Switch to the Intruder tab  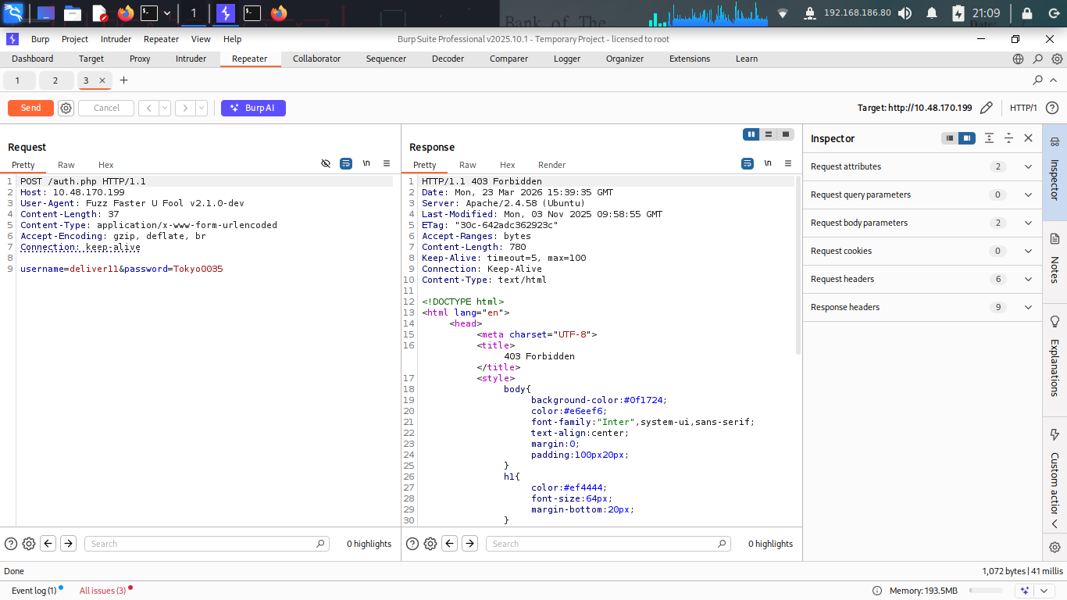pos(191,59)
